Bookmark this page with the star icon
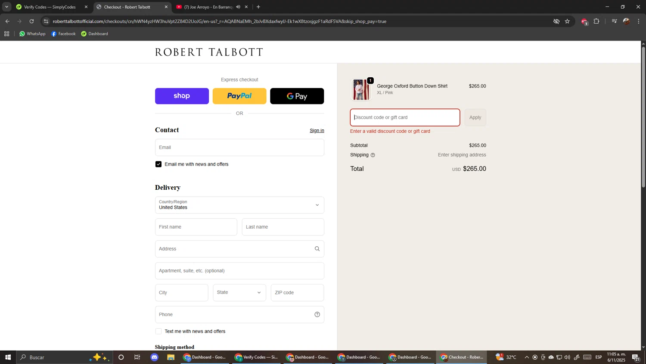The width and height of the screenshot is (646, 364). coord(567,21)
